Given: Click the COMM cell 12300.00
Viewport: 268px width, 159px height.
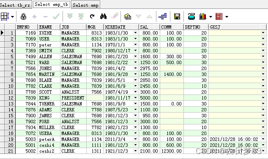Looking at the screenshot, I should tap(172, 151).
